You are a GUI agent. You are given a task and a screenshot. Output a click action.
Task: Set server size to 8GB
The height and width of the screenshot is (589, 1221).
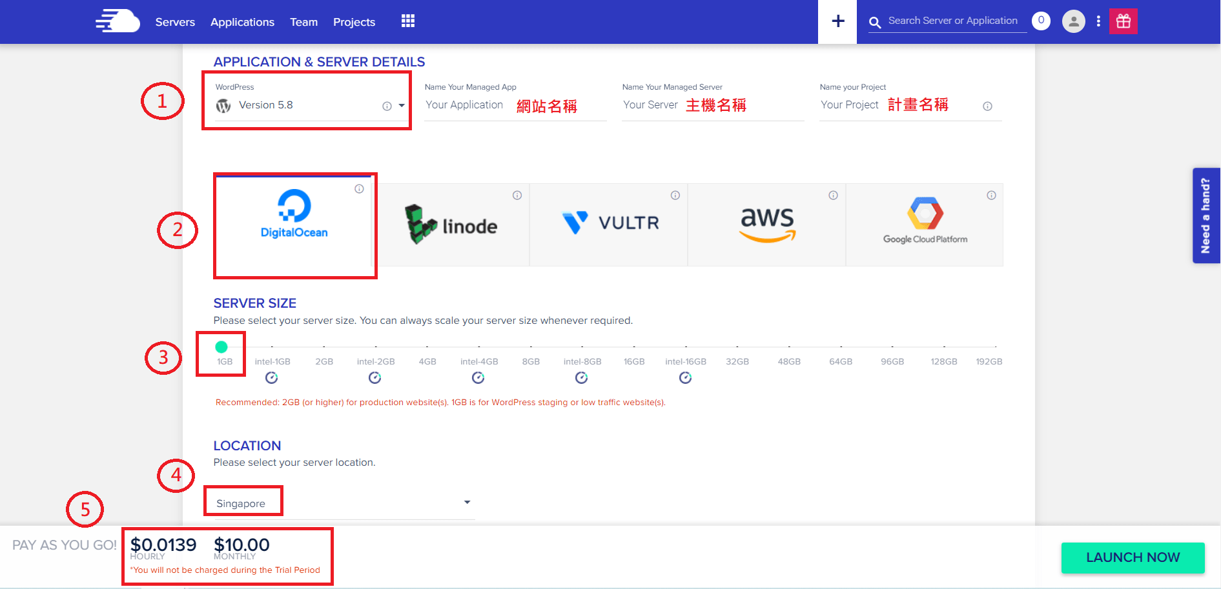click(x=531, y=361)
